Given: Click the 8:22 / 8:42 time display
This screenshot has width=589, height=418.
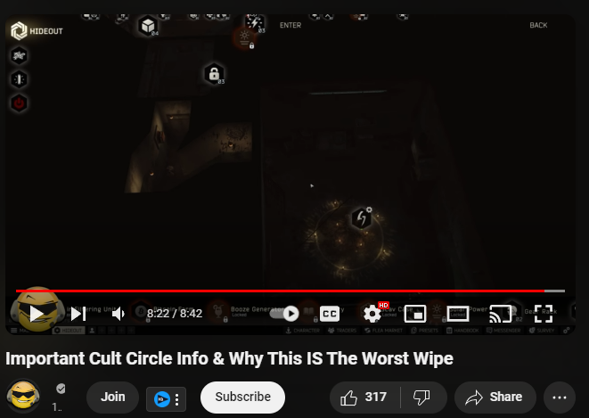Looking at the screenshot, I should [175, 313].
